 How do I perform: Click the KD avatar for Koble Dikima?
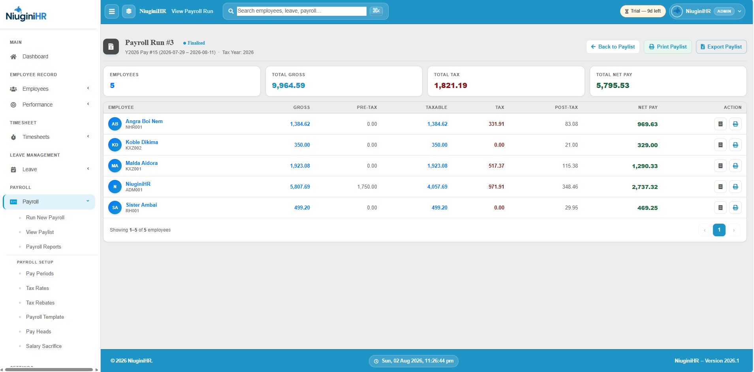coord(115,145)
